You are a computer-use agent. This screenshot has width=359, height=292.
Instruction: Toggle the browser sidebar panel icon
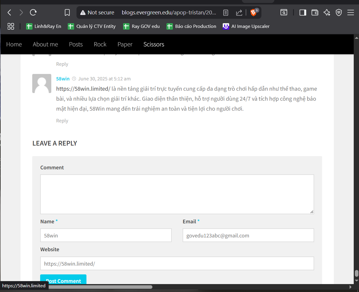[x=303, y=12]
